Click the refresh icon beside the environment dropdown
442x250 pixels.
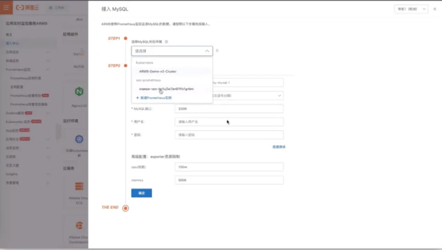tap(217, 50)
